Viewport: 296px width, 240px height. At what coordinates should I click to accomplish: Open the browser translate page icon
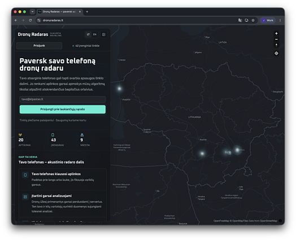click(x=240, y=20)
